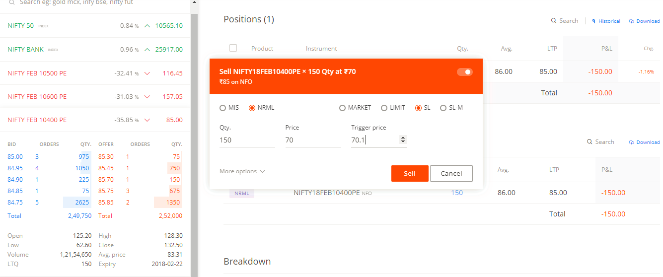
Task: Select the MIS product radio button
Action: tap(222, 108)
